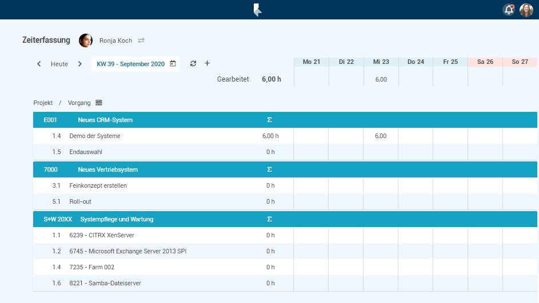Click 7235 - Farm 002 task row
This screenshot has width=539, height=303.
285,267
